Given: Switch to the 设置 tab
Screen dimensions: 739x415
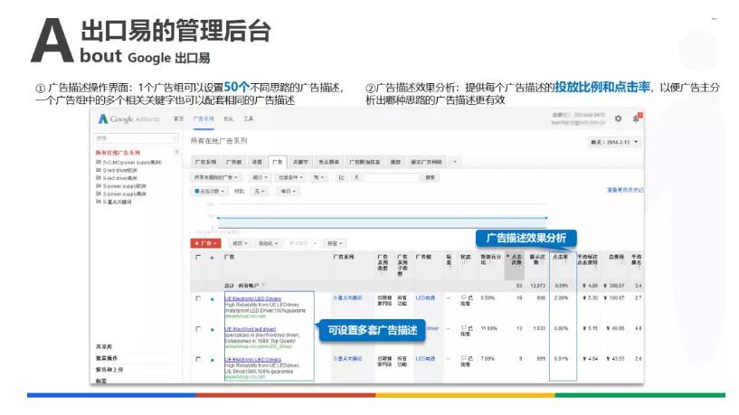Looking at the screenshot, I should pos(257,162).
